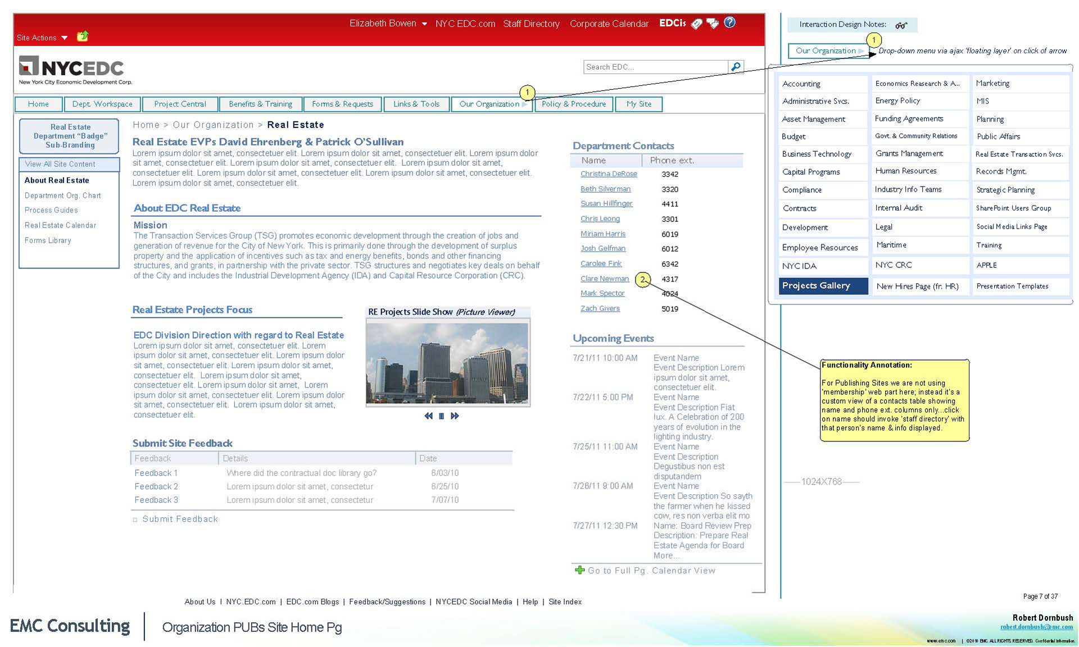
Task: Click inside the Search EDC field
Action: pos(655,67)
